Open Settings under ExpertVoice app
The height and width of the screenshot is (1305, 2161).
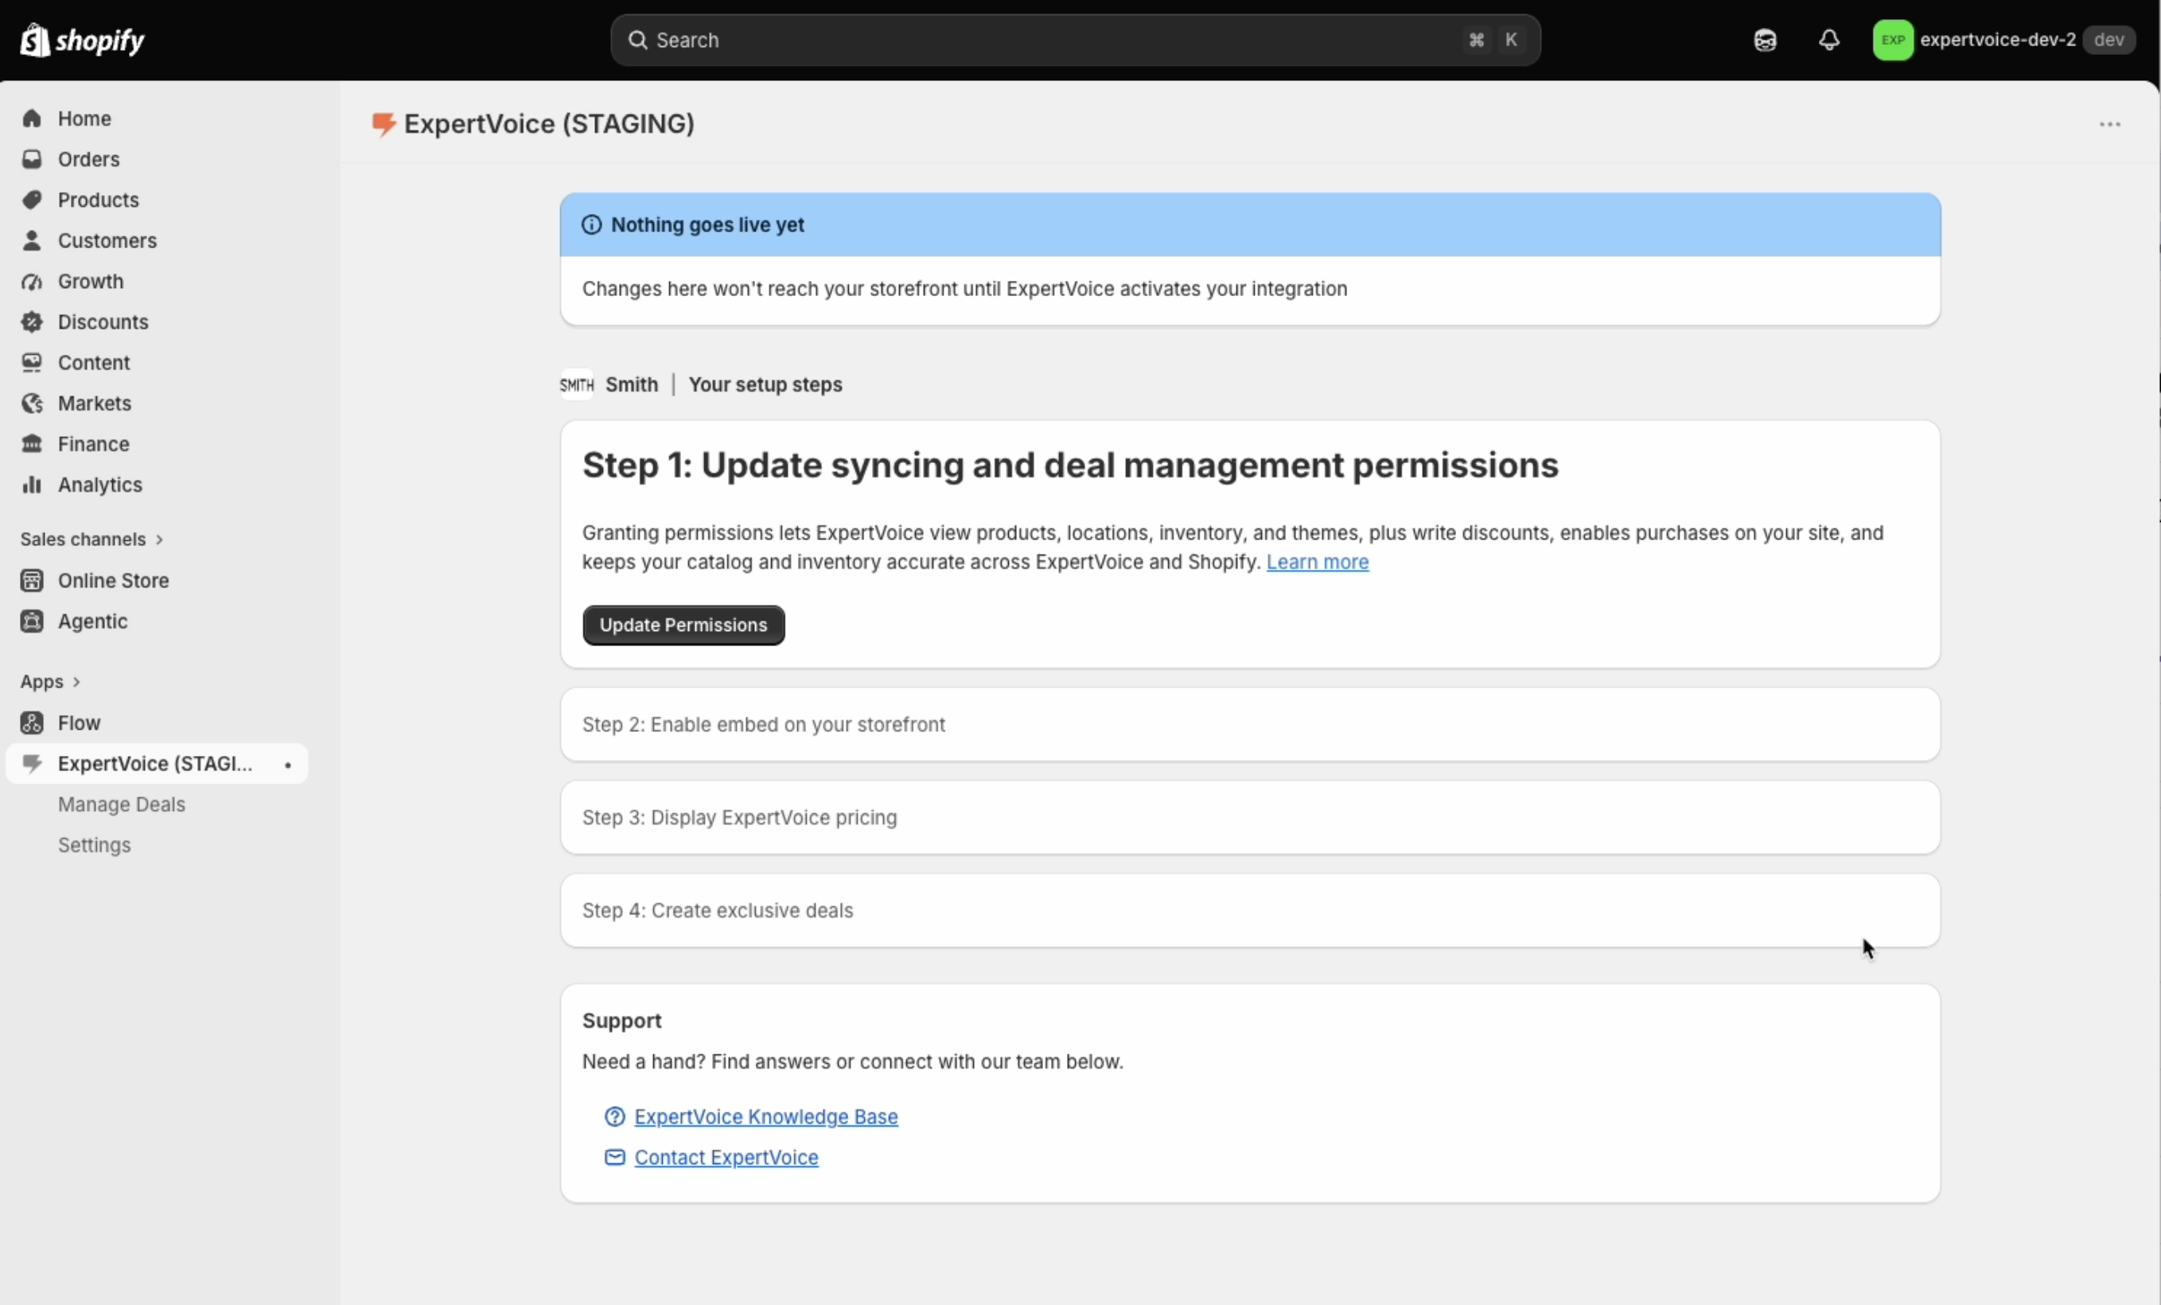pos(95,844)
